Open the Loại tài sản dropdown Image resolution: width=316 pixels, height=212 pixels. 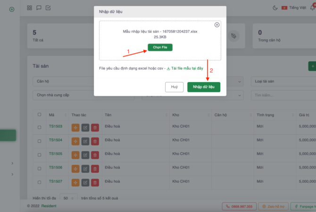(283, 82)
